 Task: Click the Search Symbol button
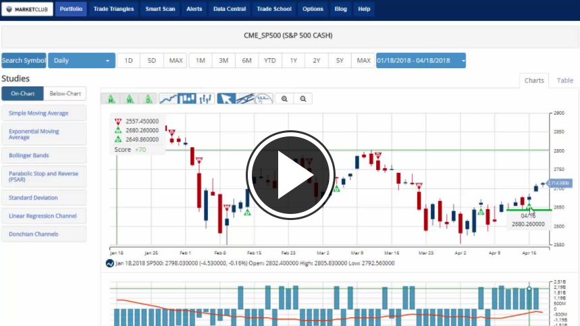coord(24,61)
